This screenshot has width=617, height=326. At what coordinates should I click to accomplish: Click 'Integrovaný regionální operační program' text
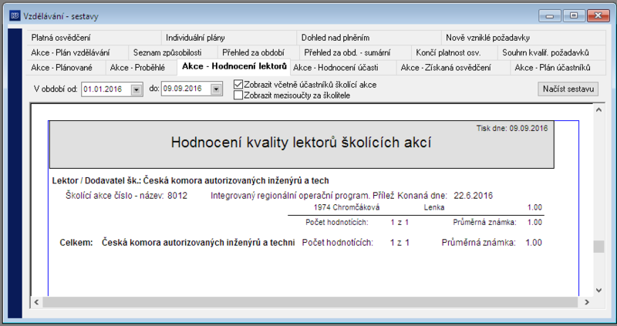coord(291,196)
